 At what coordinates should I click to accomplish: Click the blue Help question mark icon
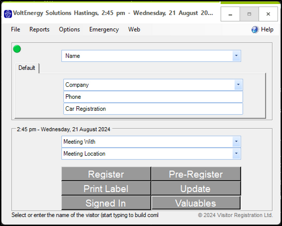click(x=255, y=29)
